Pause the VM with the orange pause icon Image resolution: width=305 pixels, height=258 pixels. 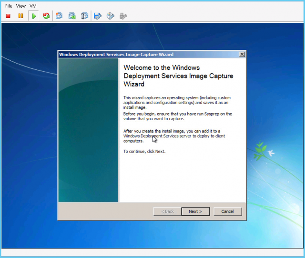(x=20, y=16)
